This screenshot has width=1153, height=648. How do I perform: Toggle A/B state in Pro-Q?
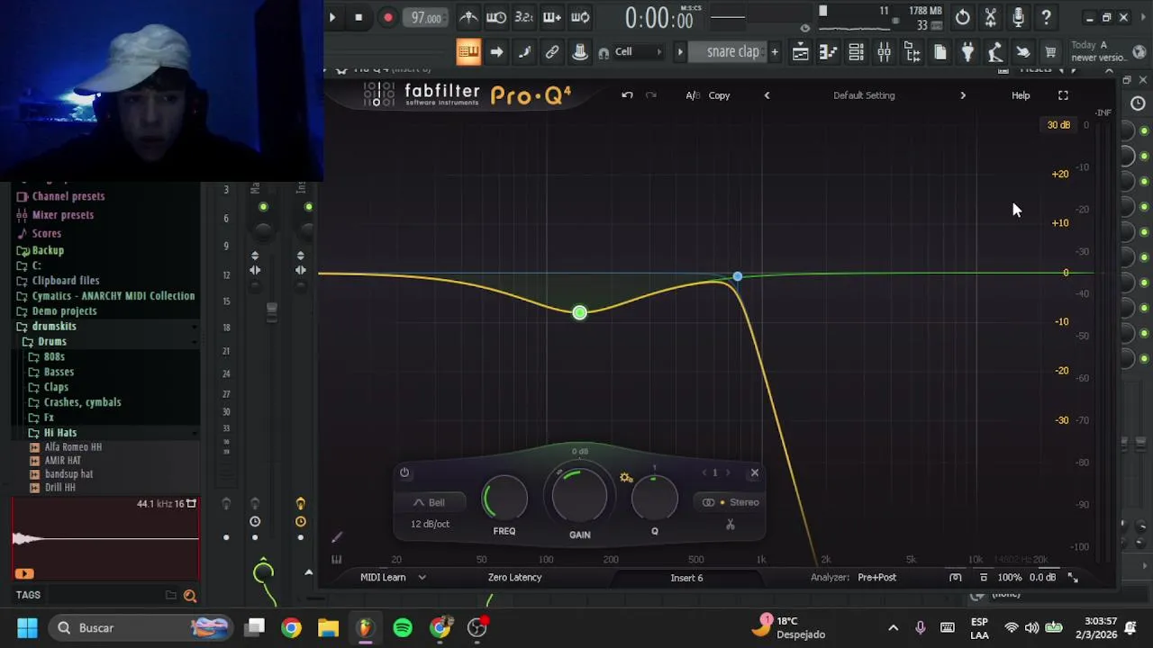tap(693, 95)
